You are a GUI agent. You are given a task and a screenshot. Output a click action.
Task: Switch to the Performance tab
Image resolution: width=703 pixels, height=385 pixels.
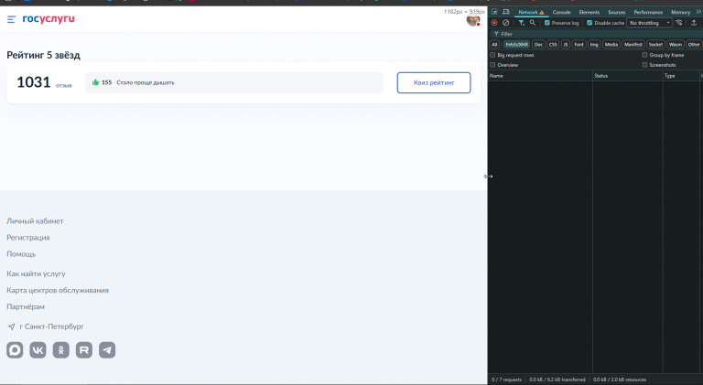[x=648, y=12]
